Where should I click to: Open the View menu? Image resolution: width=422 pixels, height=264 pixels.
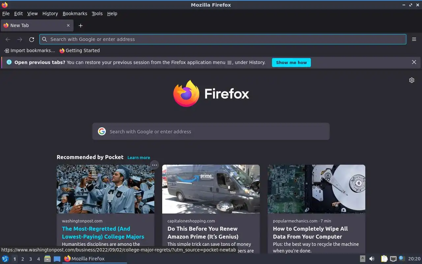(x=32, y=14)
